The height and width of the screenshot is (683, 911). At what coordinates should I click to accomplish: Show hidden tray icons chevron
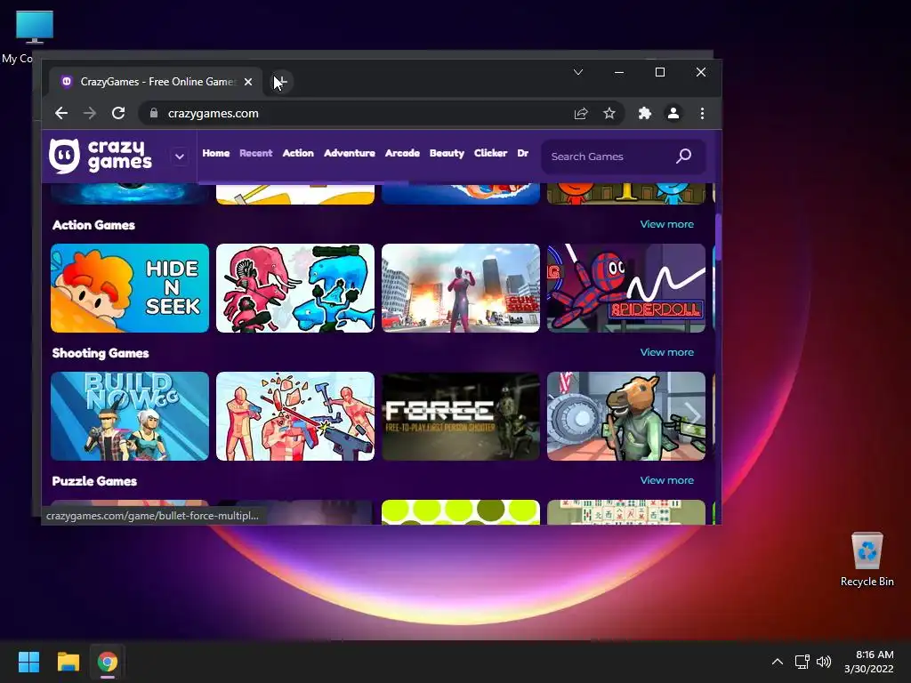[x=778, y=662]
